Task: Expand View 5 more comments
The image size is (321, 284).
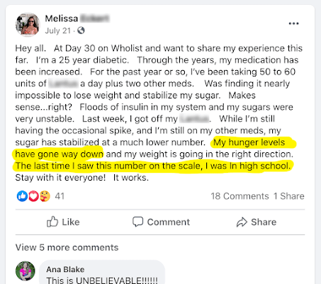Action: click(x=67, y=247)
